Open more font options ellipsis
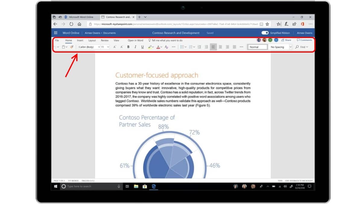The width and height of the screenshot is (362, 204). [173, 47]
